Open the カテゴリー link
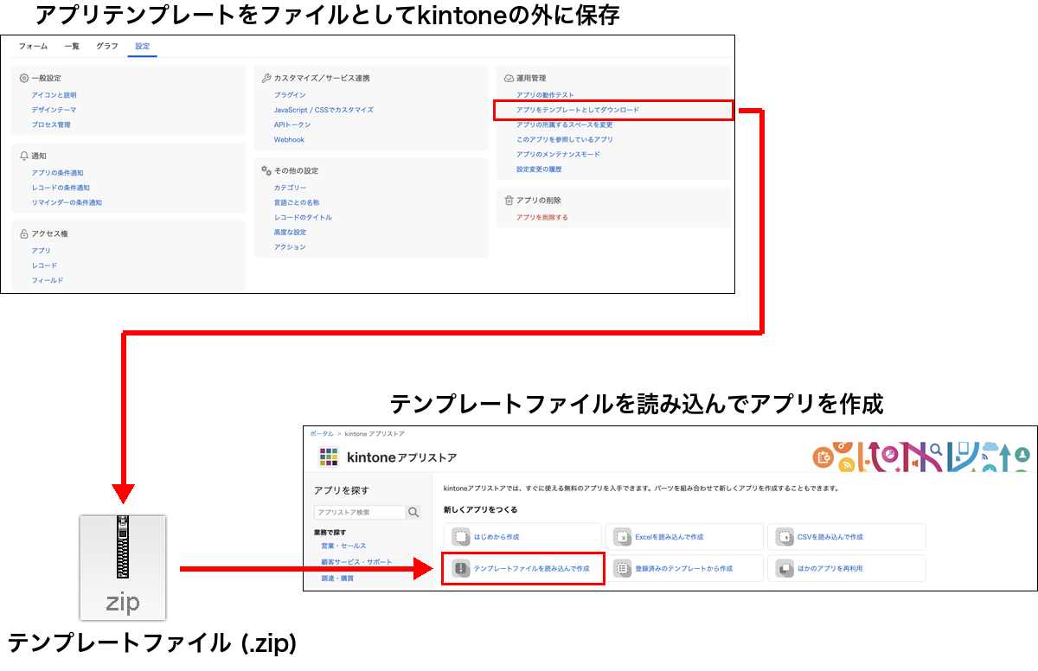Screen dimensions: 1038x671 290,188
